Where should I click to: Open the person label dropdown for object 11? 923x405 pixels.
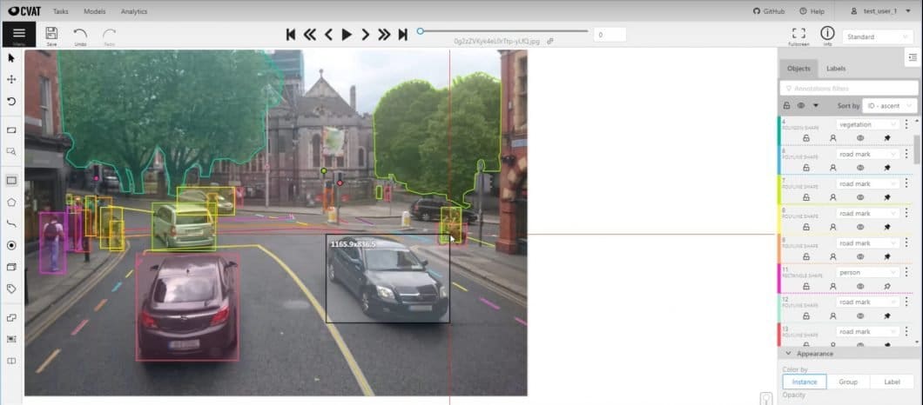click(x=867, y=273)
